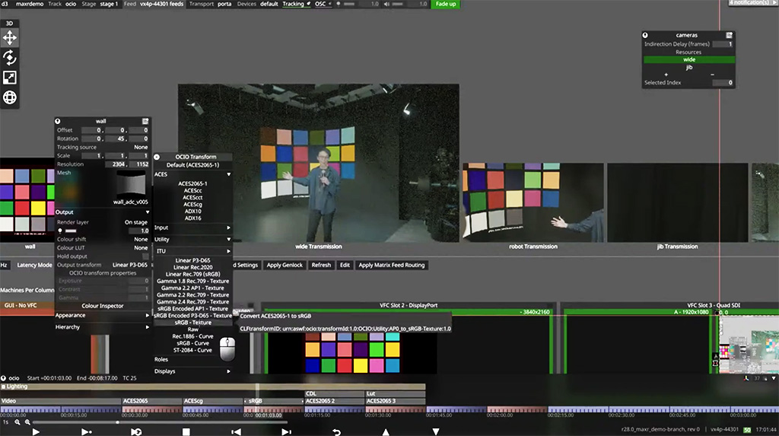779x436 pixels.
Task: Click the down triangle transport icon
Action: (x=436, y=431)
